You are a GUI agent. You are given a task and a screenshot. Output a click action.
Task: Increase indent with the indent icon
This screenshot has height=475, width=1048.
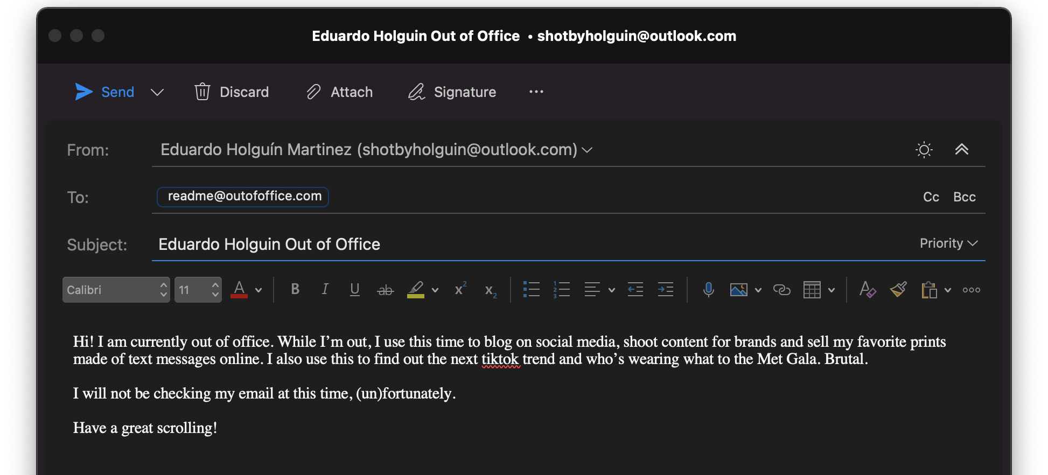click(666, 290)
